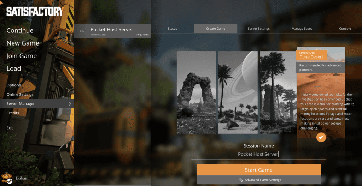Open the Server Settings tab
This screenshot has height=186, width=362.
258,29
